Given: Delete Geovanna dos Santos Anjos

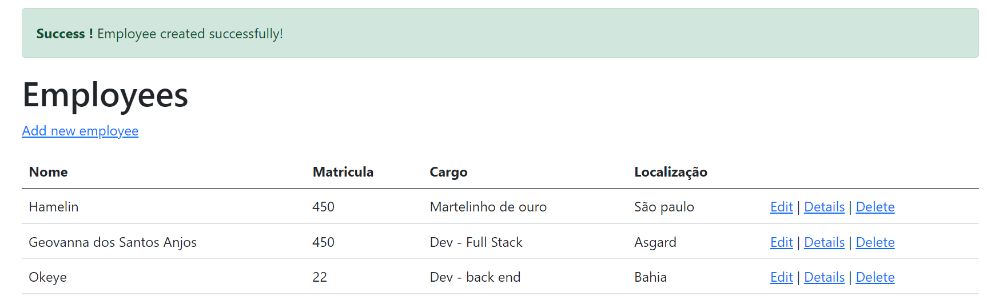Looking at the screenshot, I should point(875,242).
